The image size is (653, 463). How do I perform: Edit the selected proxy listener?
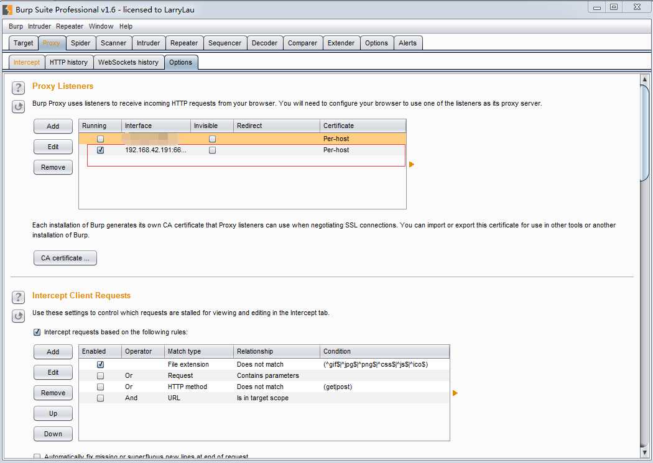(x=53, y=147)
